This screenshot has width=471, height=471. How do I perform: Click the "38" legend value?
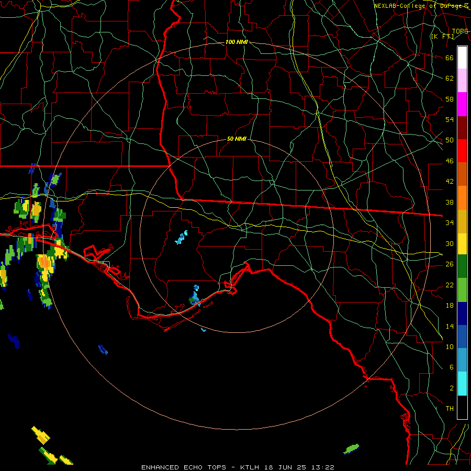[450, 203]
